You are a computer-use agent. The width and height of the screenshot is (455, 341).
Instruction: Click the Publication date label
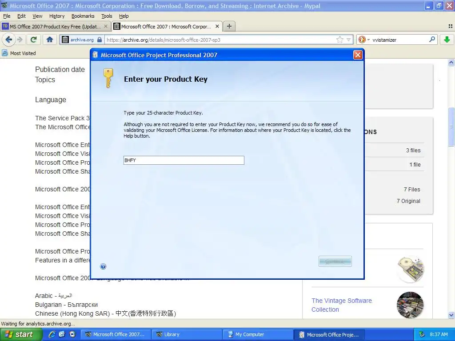click(x=60, y=69)
